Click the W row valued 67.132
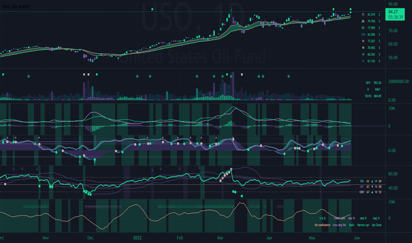Image resolution: width=412 pixels, height=243 pixels. 371,61
